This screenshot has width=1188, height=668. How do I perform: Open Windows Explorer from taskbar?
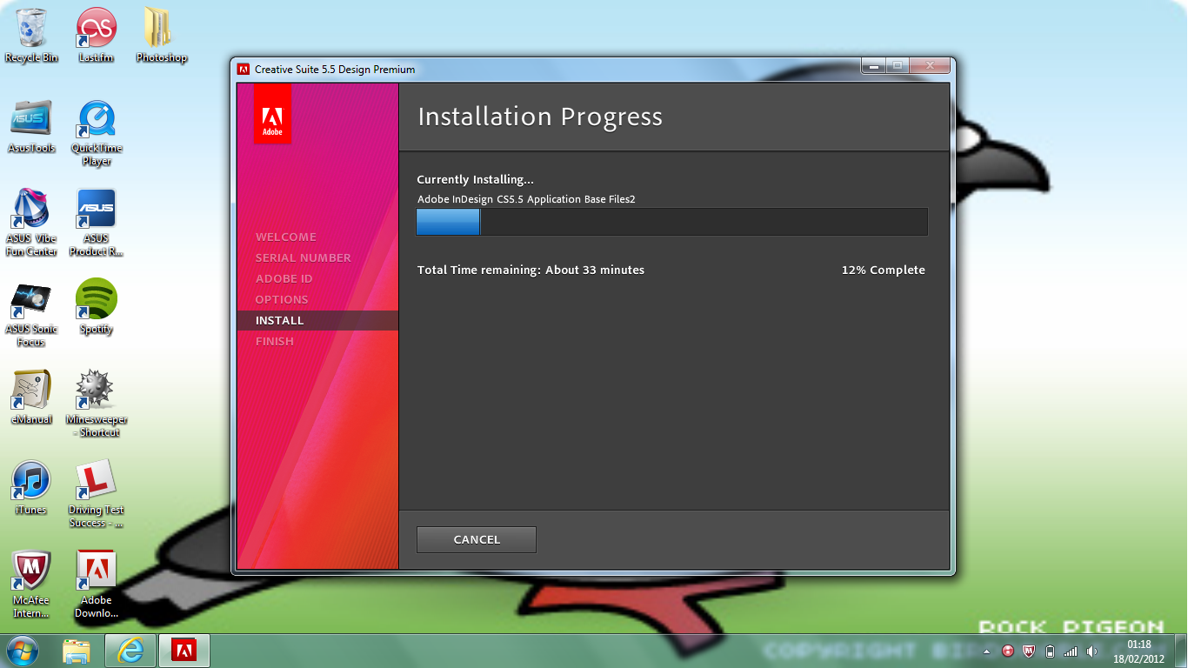point(77,651)
